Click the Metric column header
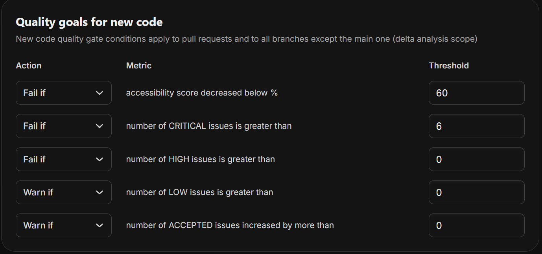The width and height of the screenshot is (542, 254). pyautogui.click(x=139, y=66)
